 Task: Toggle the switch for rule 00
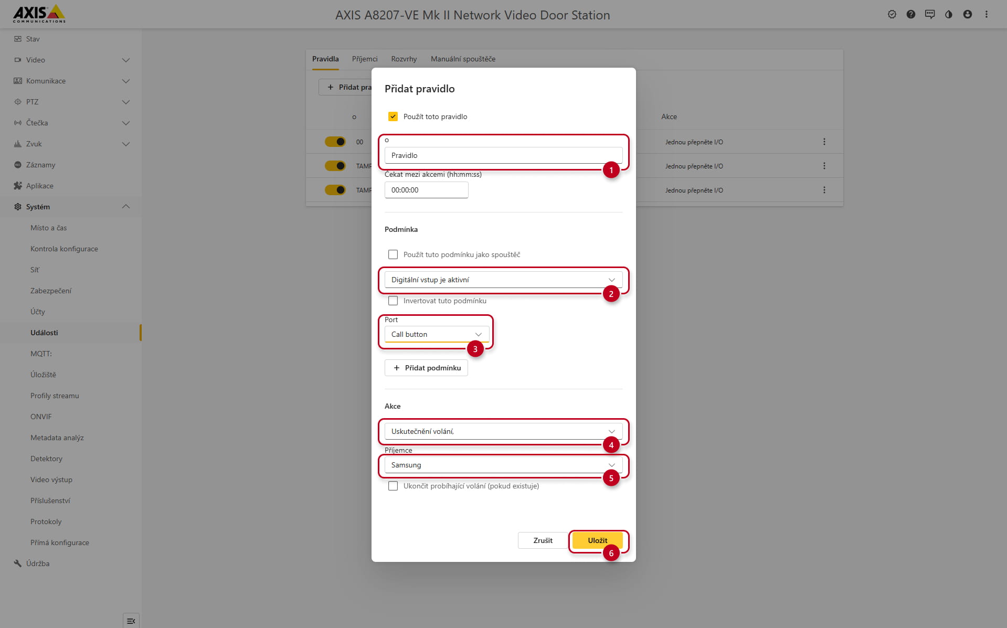point(335,142)
